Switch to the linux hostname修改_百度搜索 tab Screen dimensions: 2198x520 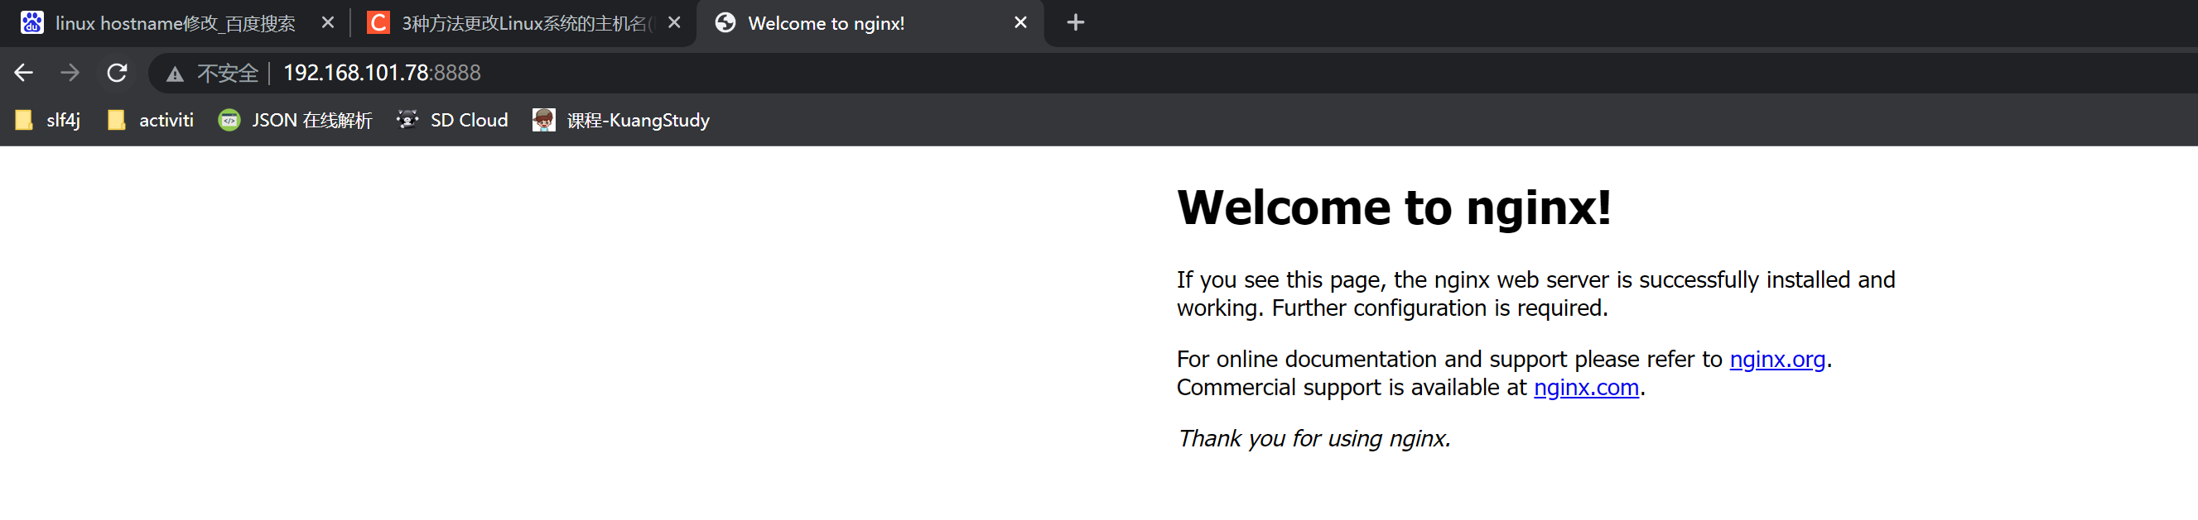tap(175, 23)
